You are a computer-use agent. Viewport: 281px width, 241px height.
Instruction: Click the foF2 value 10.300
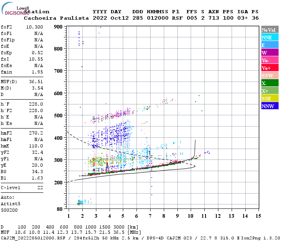click(35, 27)
